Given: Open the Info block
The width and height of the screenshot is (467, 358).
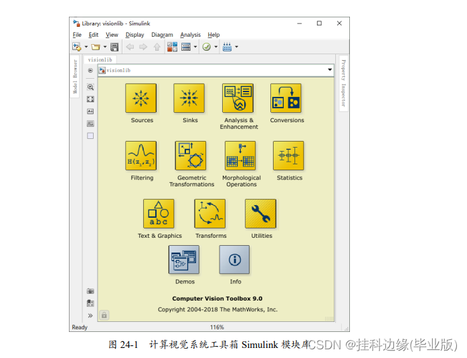Looking at the screenshot, I should pos(234,260).
